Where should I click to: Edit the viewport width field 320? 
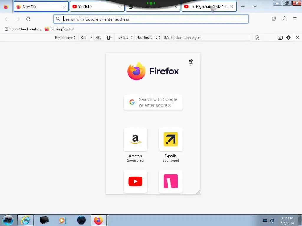(83, 38)
